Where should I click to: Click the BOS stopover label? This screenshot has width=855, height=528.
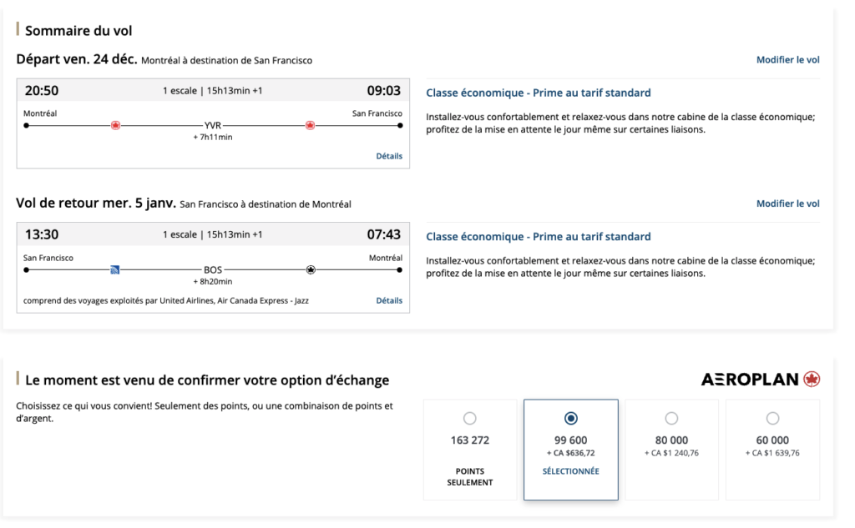(213, 270)
